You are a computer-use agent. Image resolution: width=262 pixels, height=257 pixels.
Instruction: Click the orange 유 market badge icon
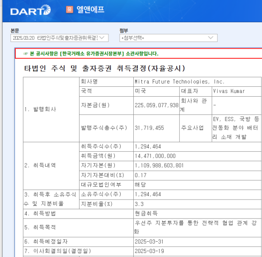tap(70, 9)
